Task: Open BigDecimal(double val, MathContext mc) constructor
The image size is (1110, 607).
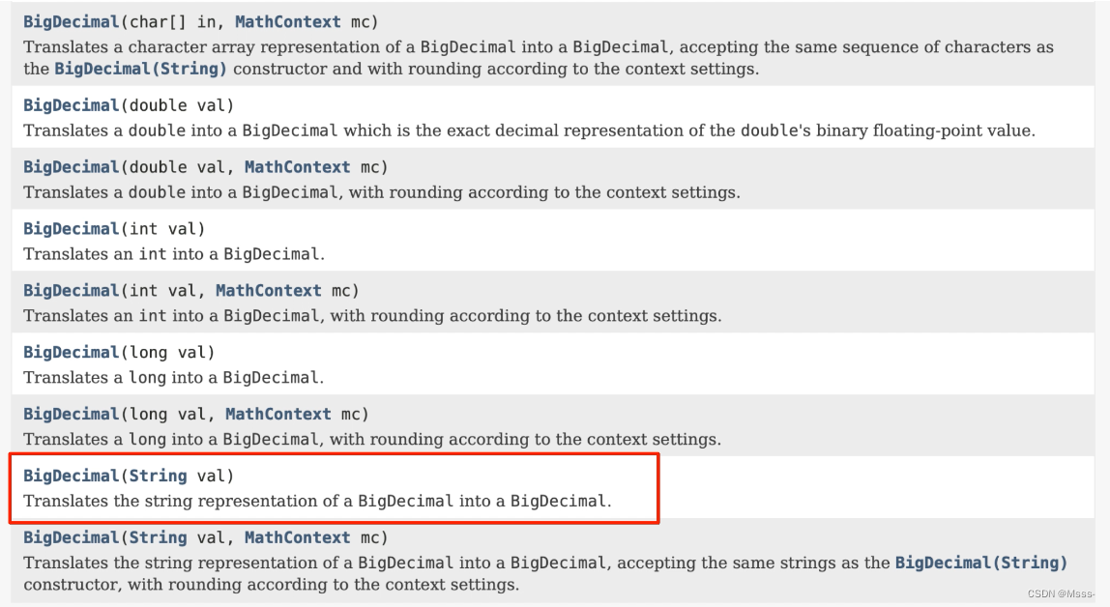Action: pos(72,167)
